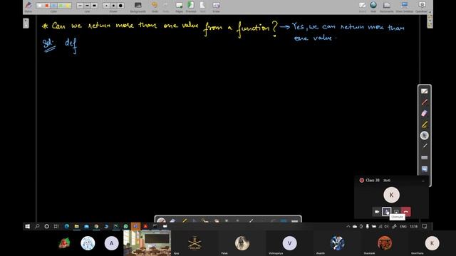Click the K avatar in call window

(391, 195)
